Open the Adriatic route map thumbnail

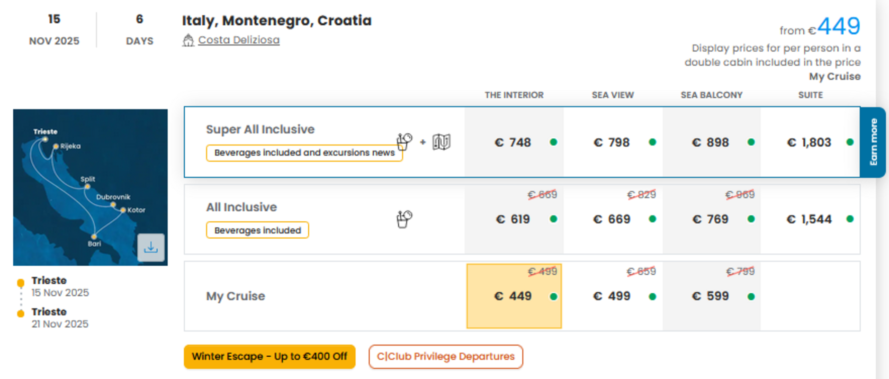(90, 187)
